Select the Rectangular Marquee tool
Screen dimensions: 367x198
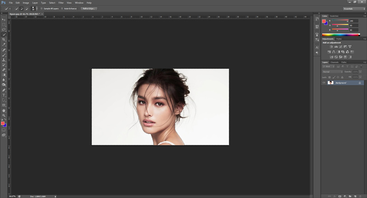(4, 25)
